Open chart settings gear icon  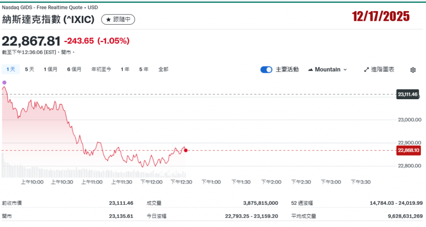point(412,70)
